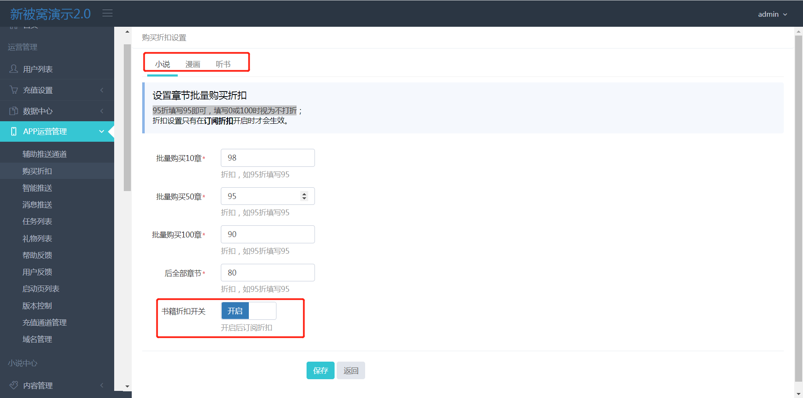This screenshot has width=803, height=398.
Task: Click the 返回 back button
Action: point(351,370)
